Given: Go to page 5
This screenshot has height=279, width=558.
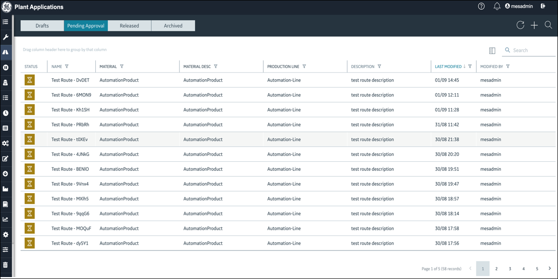Looking at the screenshot, I should click(x=537, y=269).
